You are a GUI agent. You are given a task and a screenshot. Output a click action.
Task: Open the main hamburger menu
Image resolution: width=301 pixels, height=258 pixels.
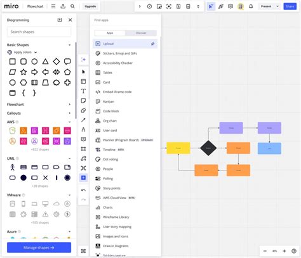point(53,6)
